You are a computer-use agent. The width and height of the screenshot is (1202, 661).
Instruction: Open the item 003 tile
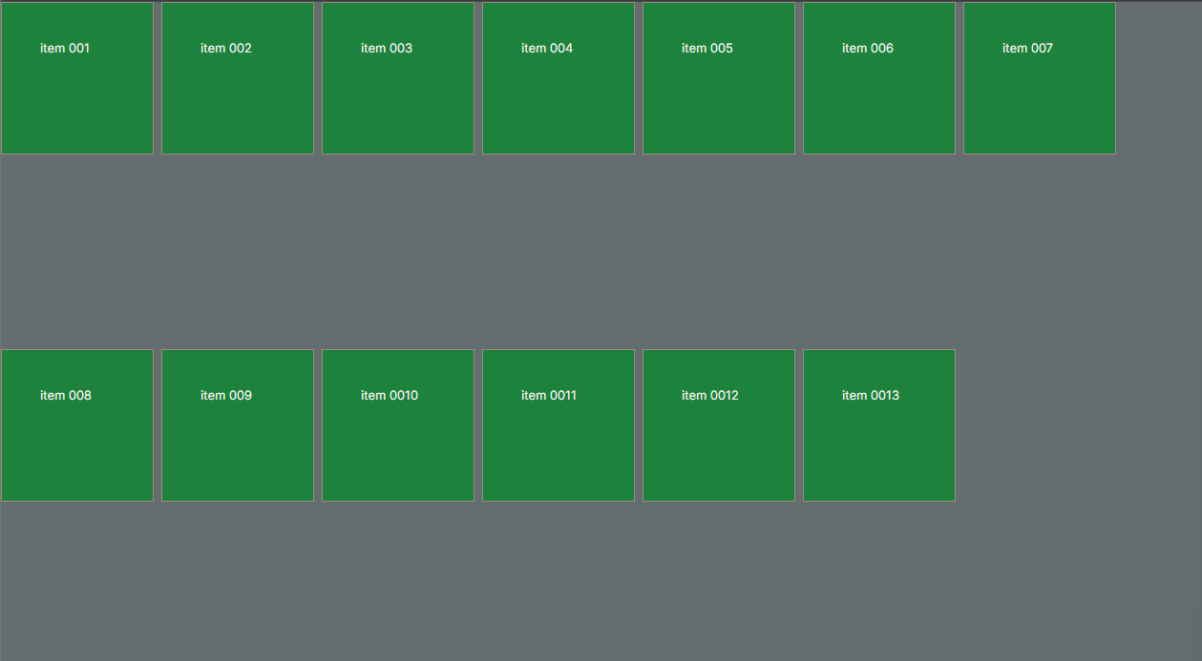coord(398,78)
